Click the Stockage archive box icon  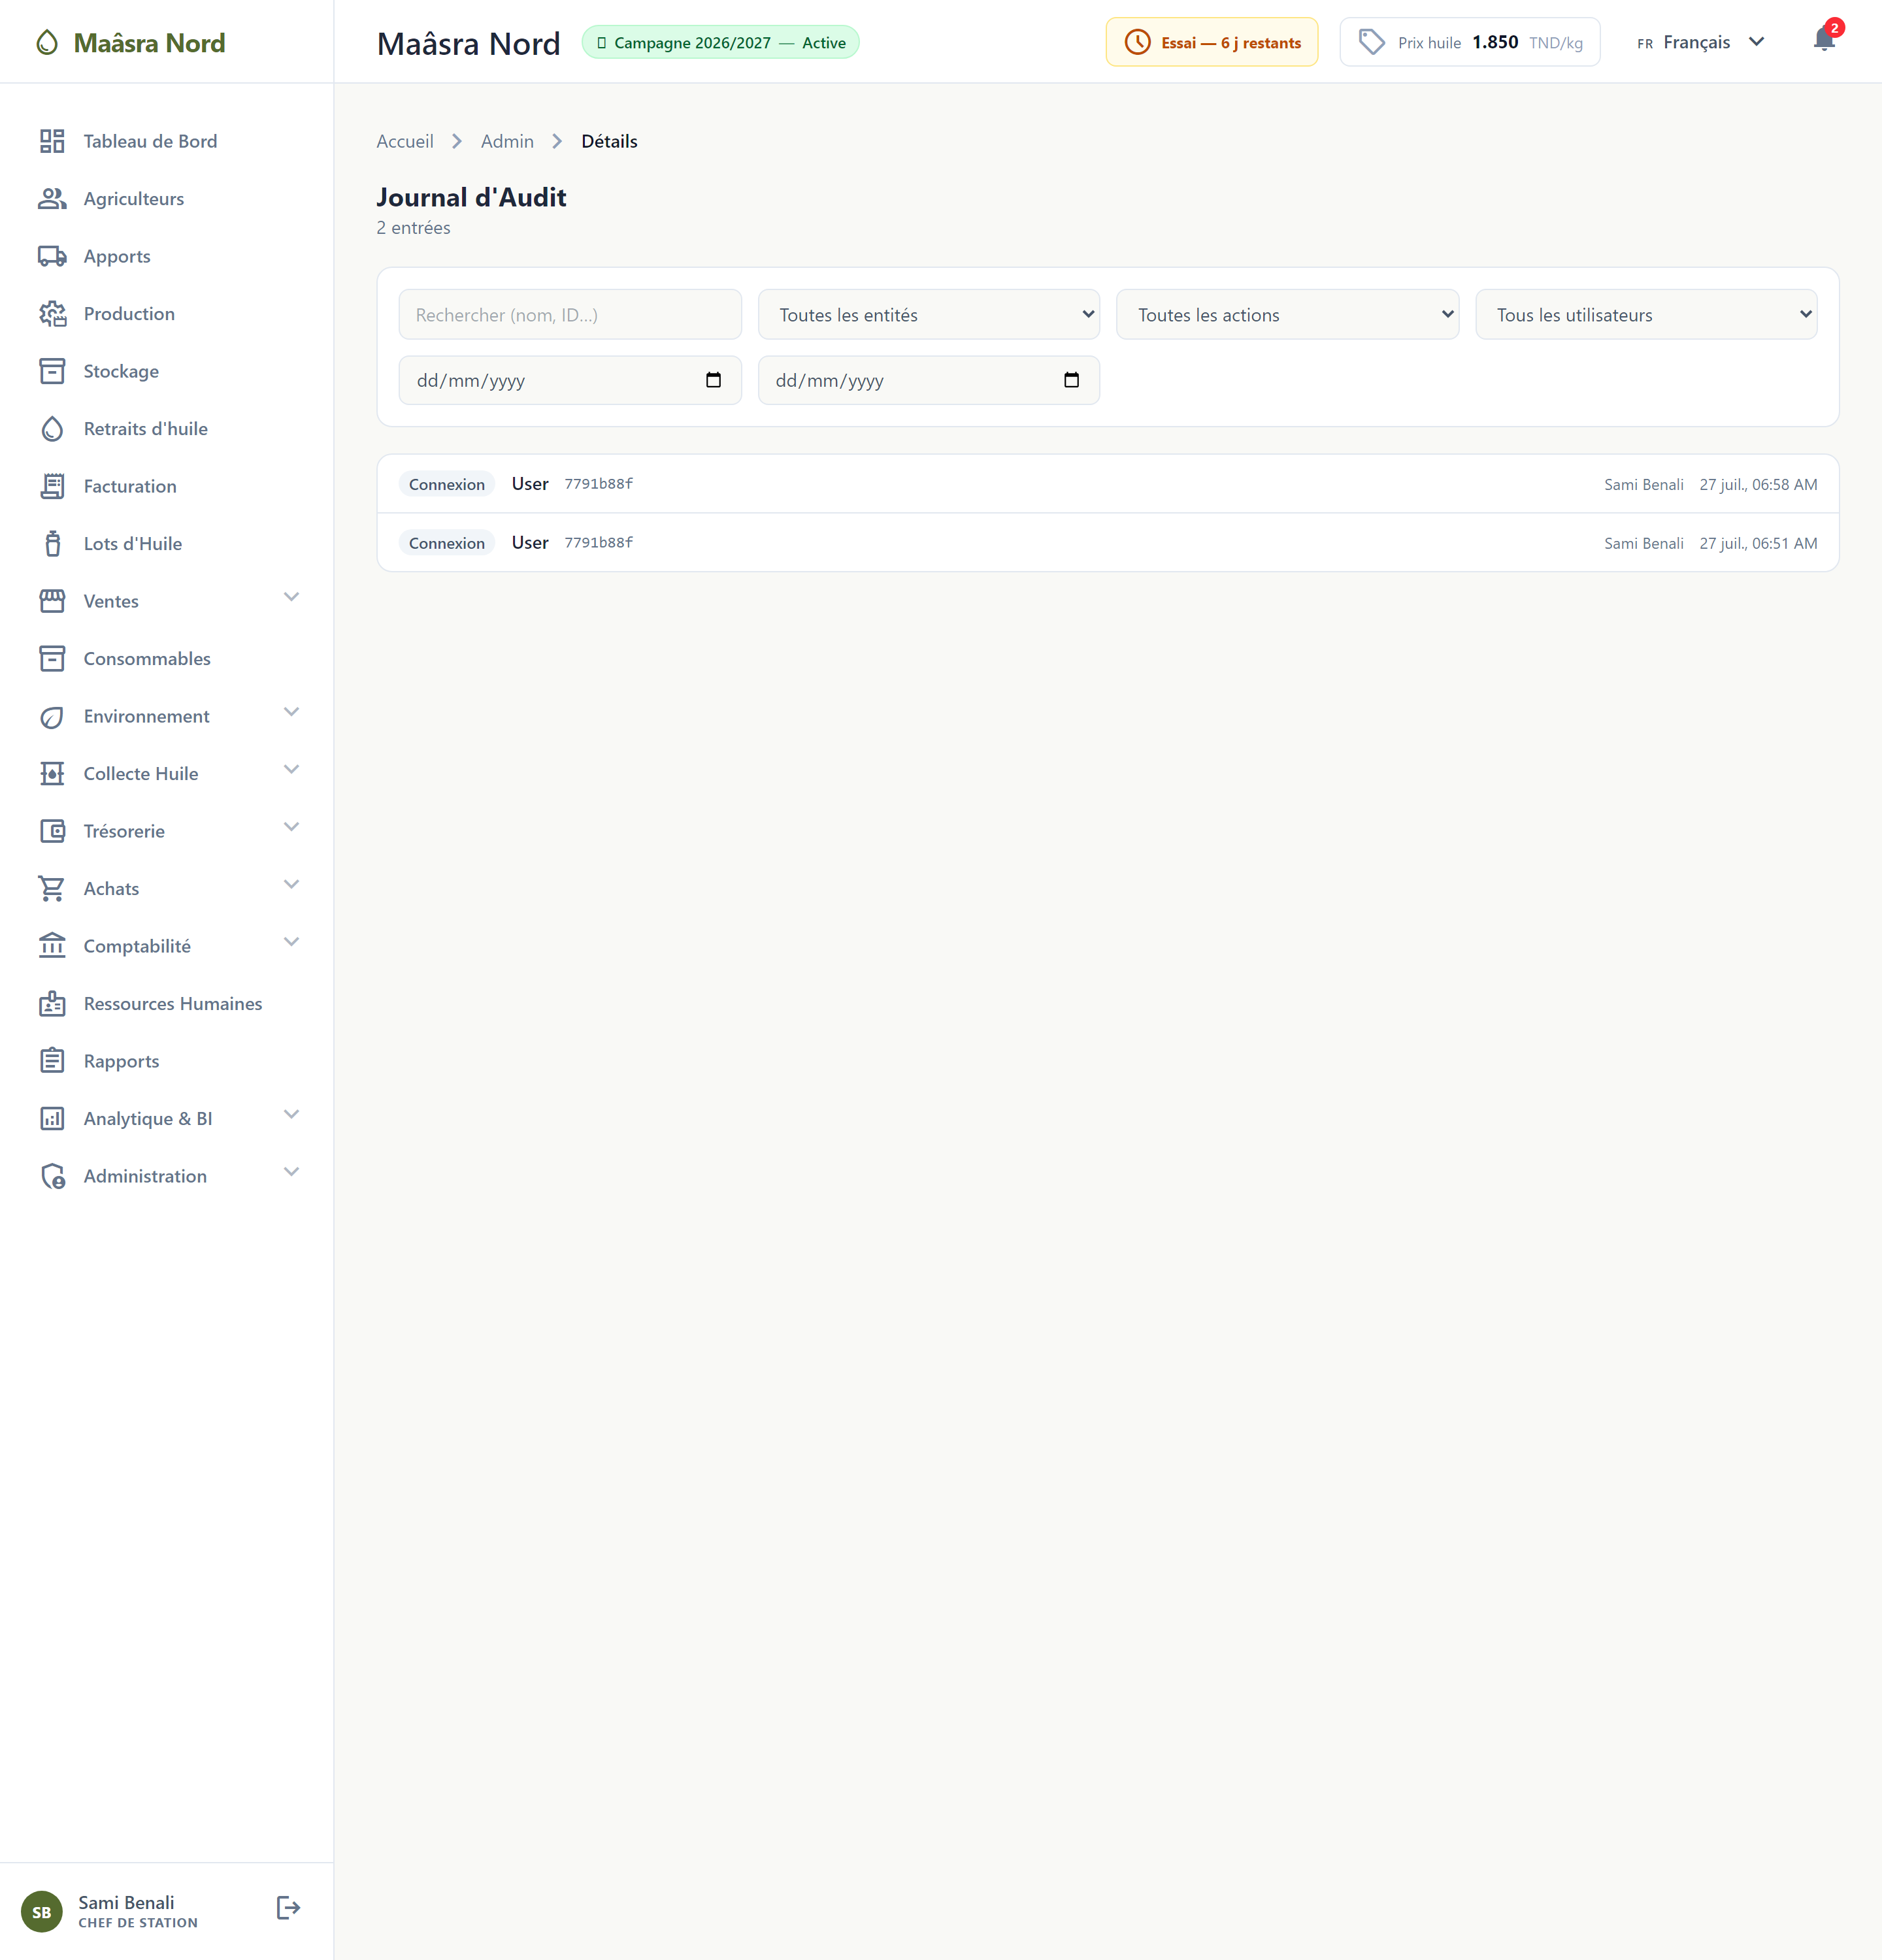point(52,371)
